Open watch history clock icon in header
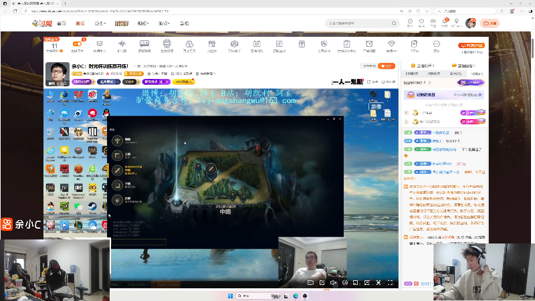This screenshot has height=301, width=535. coord(410,21)
